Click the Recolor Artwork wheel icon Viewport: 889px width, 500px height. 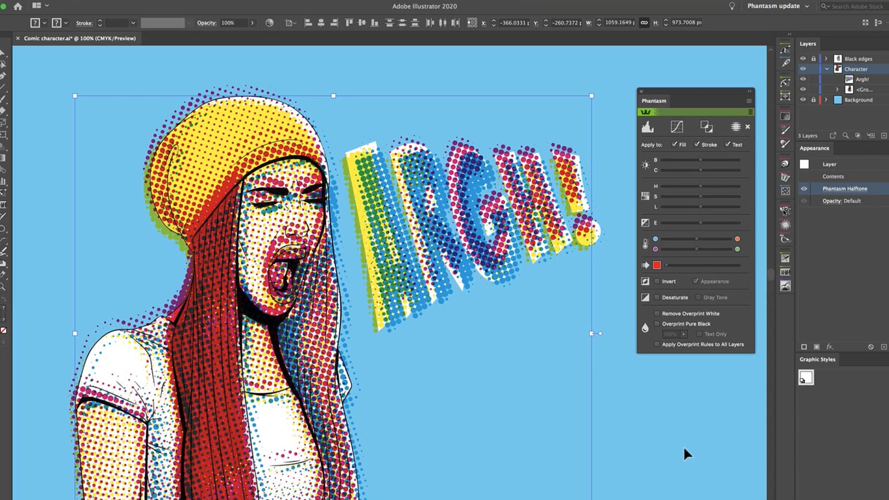(x=269, y=22)
